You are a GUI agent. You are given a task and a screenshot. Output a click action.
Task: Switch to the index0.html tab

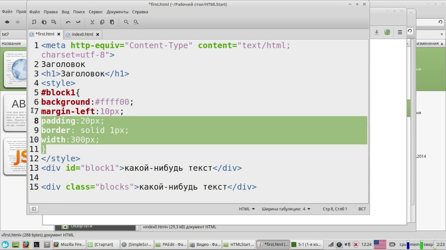(x=82, y=34)
